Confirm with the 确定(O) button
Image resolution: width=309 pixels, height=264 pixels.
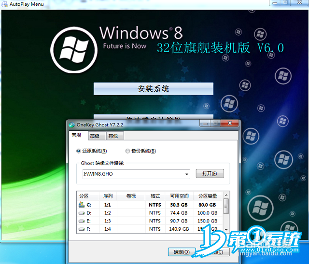(182, 252)
